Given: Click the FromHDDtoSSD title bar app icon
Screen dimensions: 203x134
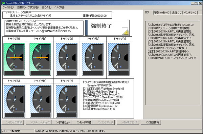Looking at the screenshot, I should click(x=3, y=3).
